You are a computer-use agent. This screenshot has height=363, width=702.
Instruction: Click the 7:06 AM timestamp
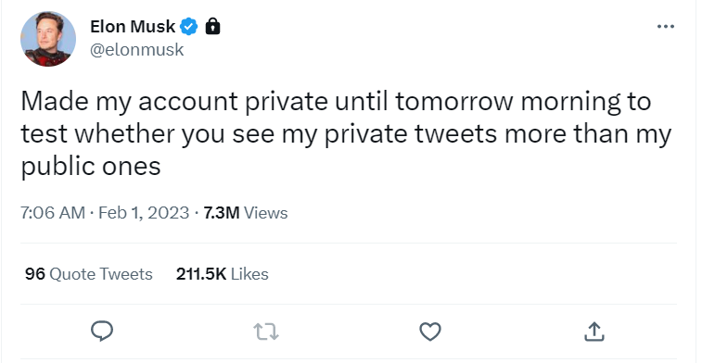pyautogui.click(x=53, y=213)
